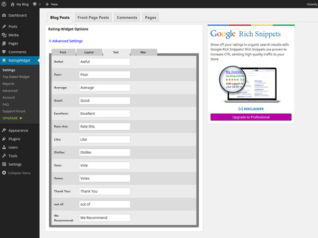Click the Users person icon

4,148
